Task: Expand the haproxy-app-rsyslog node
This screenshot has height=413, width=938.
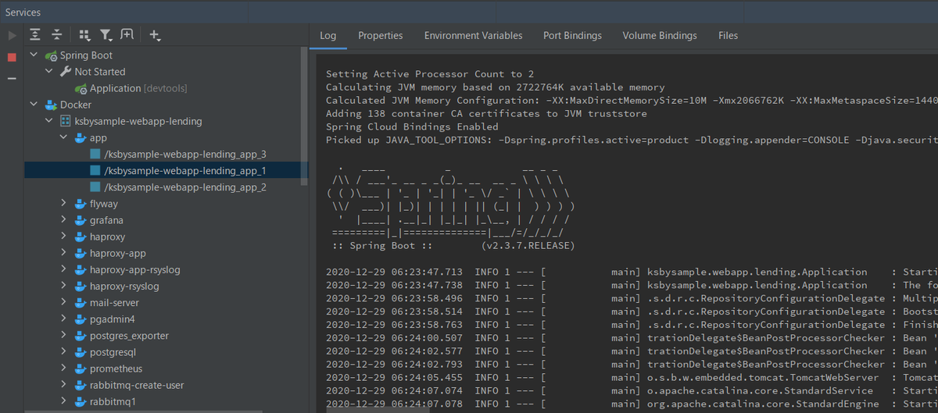Action: [64, 269]
